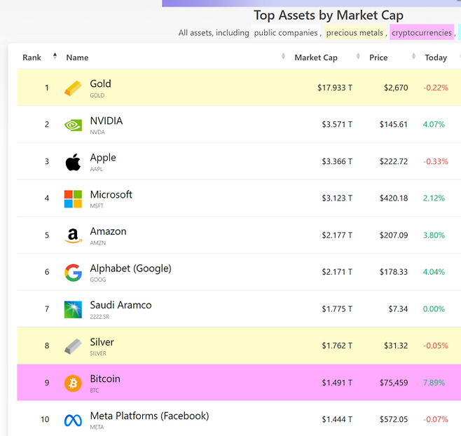Click the Bitcoin logo icon
Viewport: 461px width, 436px height.
(x=73, y=383)
